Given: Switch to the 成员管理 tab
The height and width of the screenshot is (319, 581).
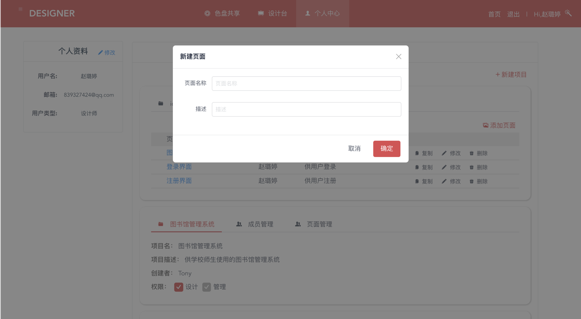Looking at the screenshot, I should click(x=255, y=224).
